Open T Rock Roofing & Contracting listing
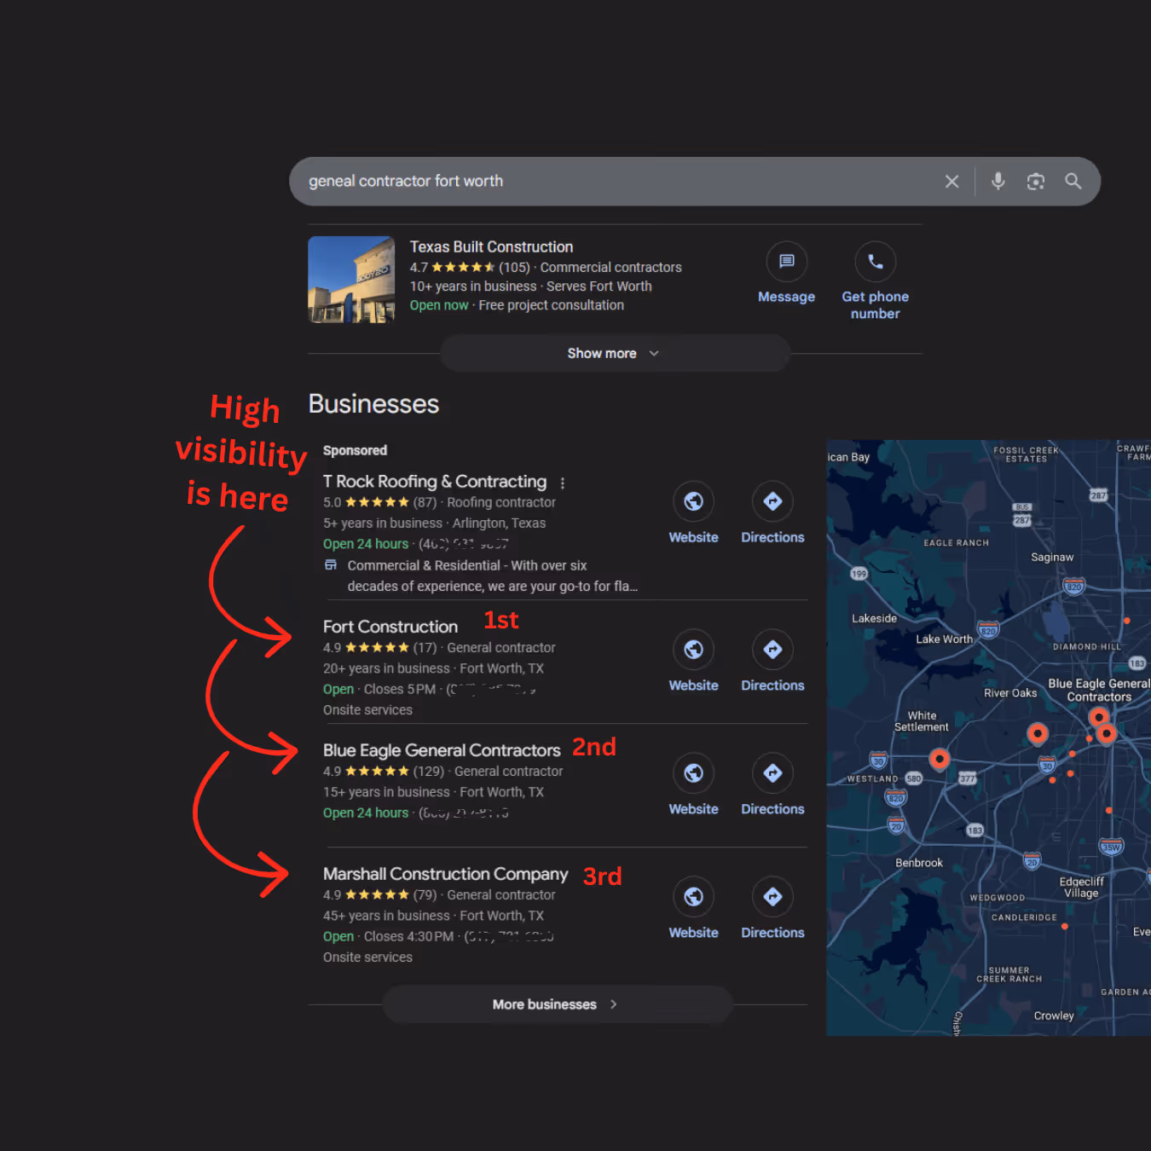Viewport: 1151px width, 1151px height. pyautogui.click(x=435, y=482)
